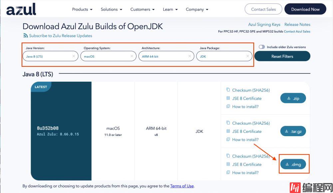Image resolution: width=333 pixels, height=193 pixels.
Task: Open the Operating System dropdown
Action: coord(105,56)
